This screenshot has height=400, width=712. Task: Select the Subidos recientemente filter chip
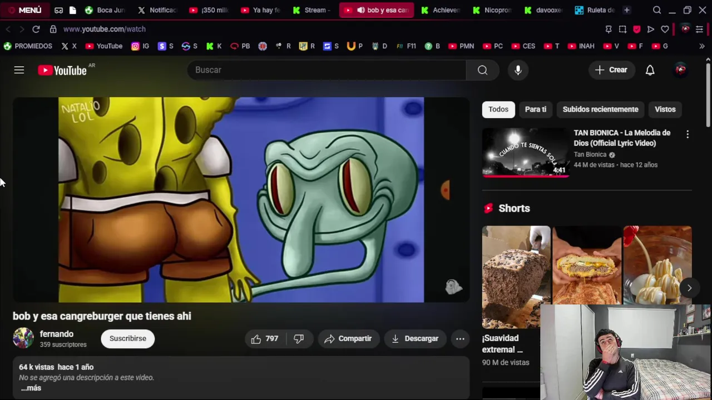coord(600,109)
